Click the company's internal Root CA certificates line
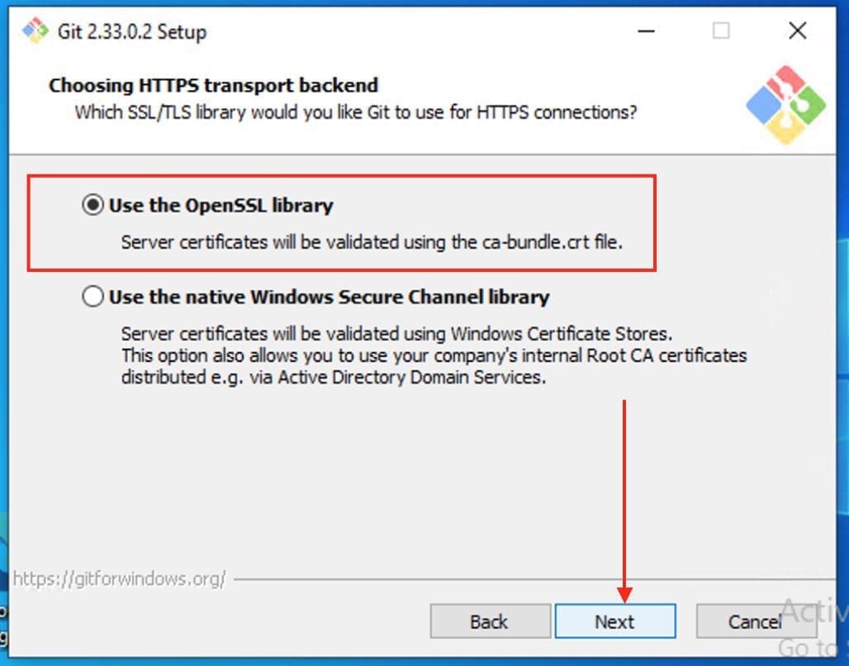Screen dimensions: 849x666 (x=434, y=355)
